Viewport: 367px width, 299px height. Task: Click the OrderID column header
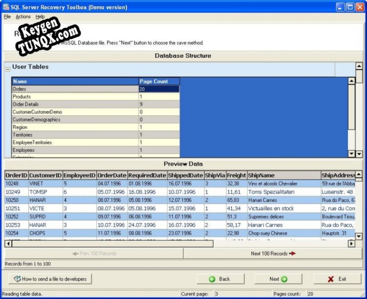point(16,176)
